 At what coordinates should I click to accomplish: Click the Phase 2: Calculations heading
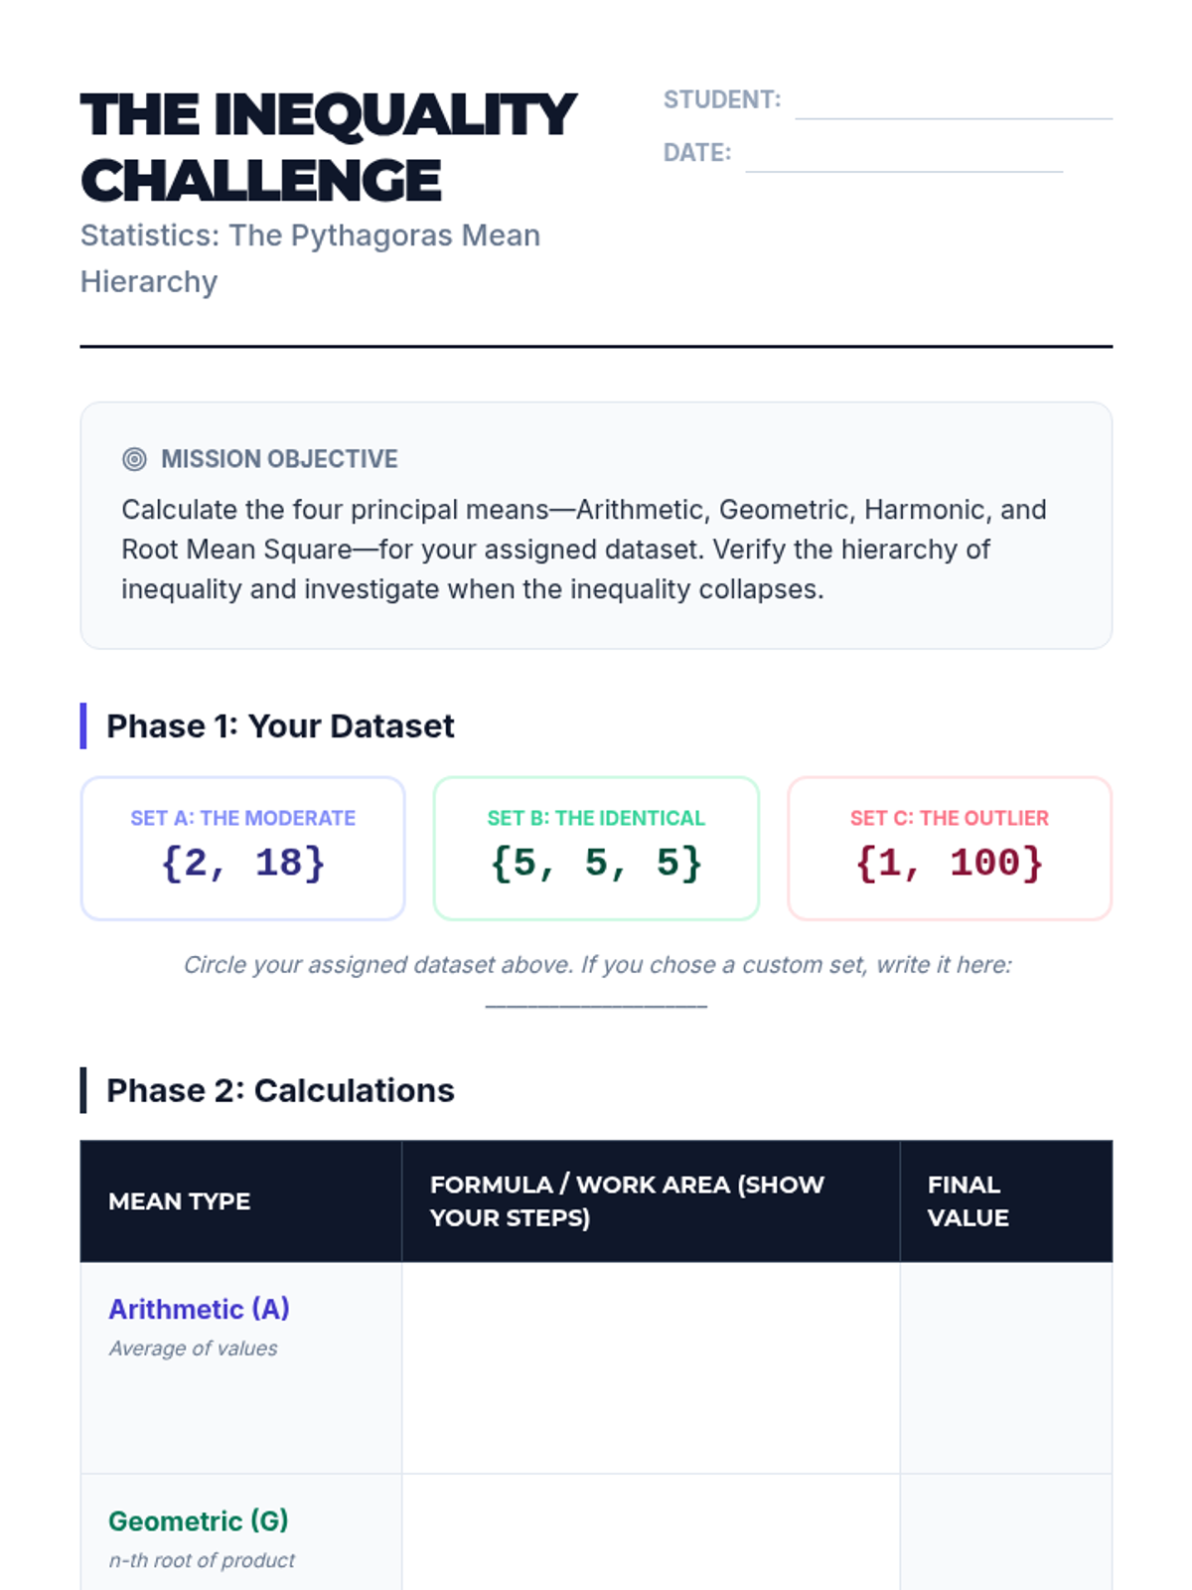[280, 1090]
